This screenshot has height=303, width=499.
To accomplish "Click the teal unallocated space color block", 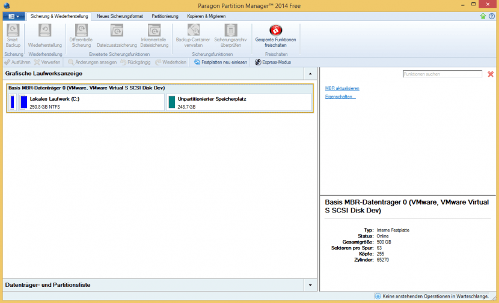I will click(x=172, y=102).
